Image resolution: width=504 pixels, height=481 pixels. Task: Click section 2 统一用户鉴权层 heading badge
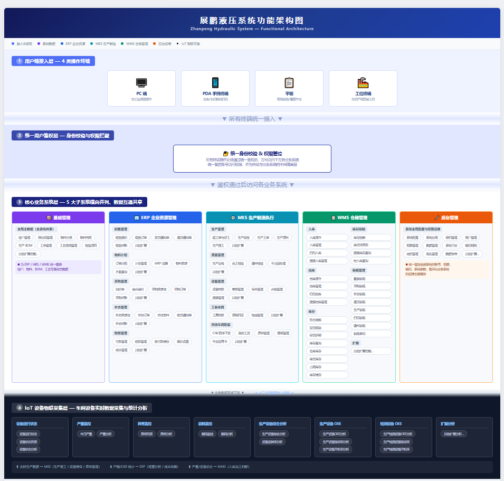[63, 135]
